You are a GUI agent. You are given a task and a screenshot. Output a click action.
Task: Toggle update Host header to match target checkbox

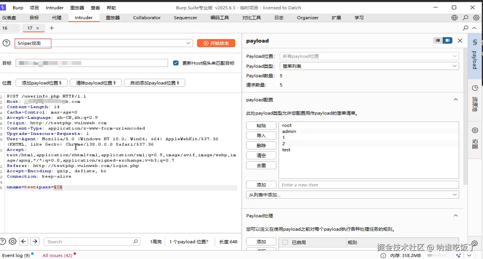point(176,63)
